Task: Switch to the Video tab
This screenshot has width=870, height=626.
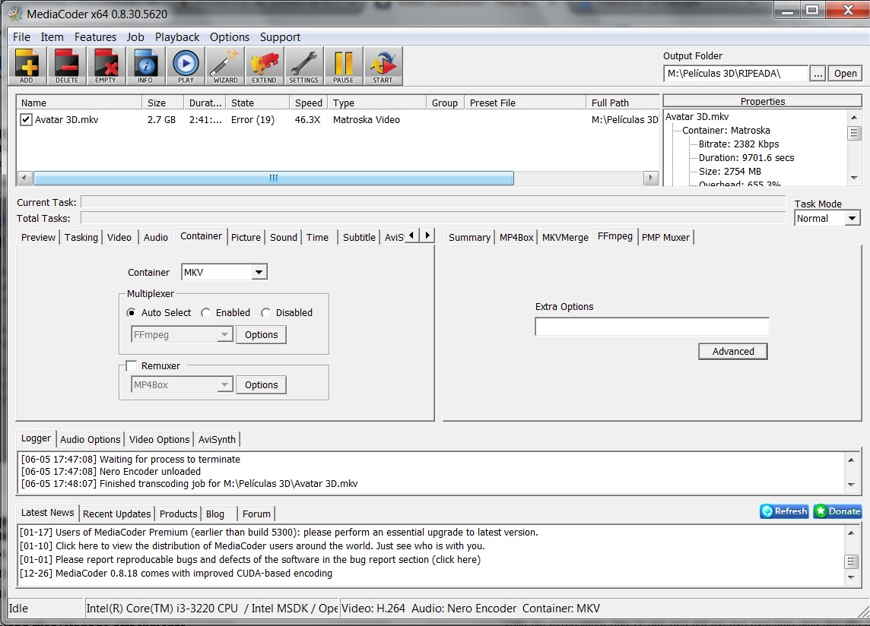Action: tap(119, 237)
